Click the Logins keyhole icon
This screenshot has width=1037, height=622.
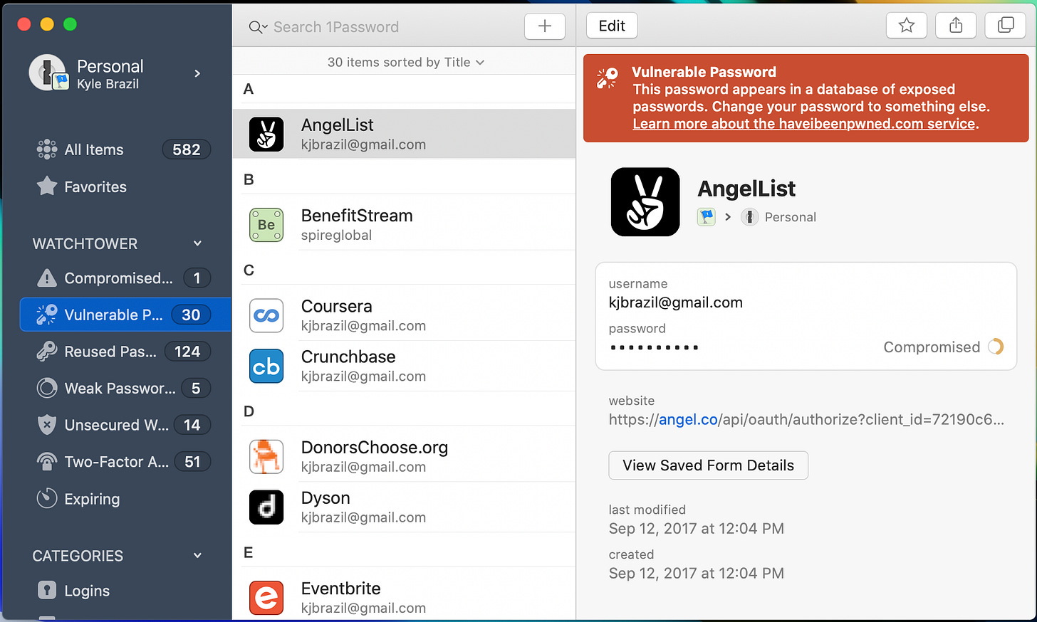pyautogui.click(x=47, y=590)
